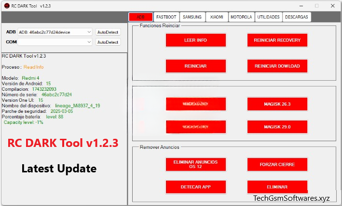
Task: Click the RC DARK Tool app icon in title bar
Action: (x=7, y=6)
